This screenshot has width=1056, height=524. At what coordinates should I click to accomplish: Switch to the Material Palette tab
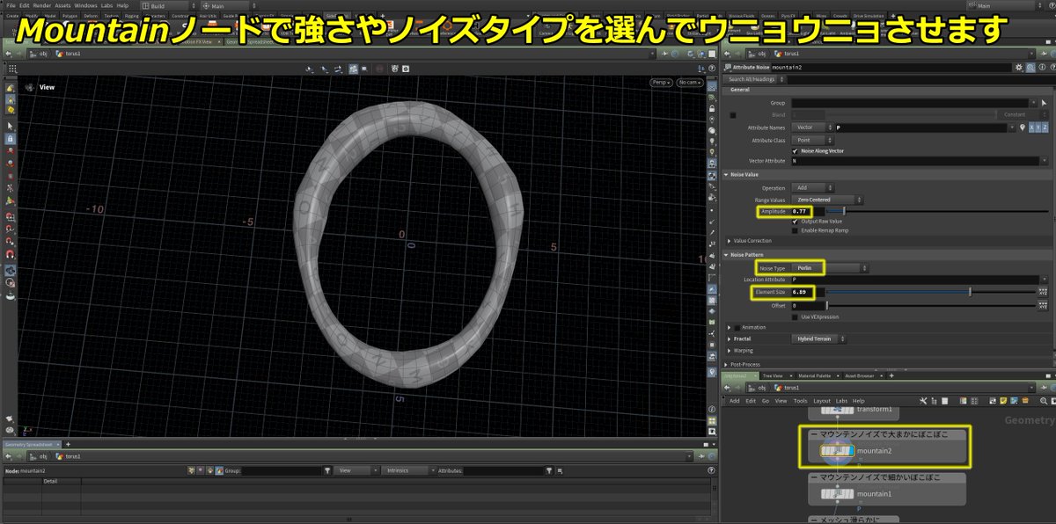(814, 375)
